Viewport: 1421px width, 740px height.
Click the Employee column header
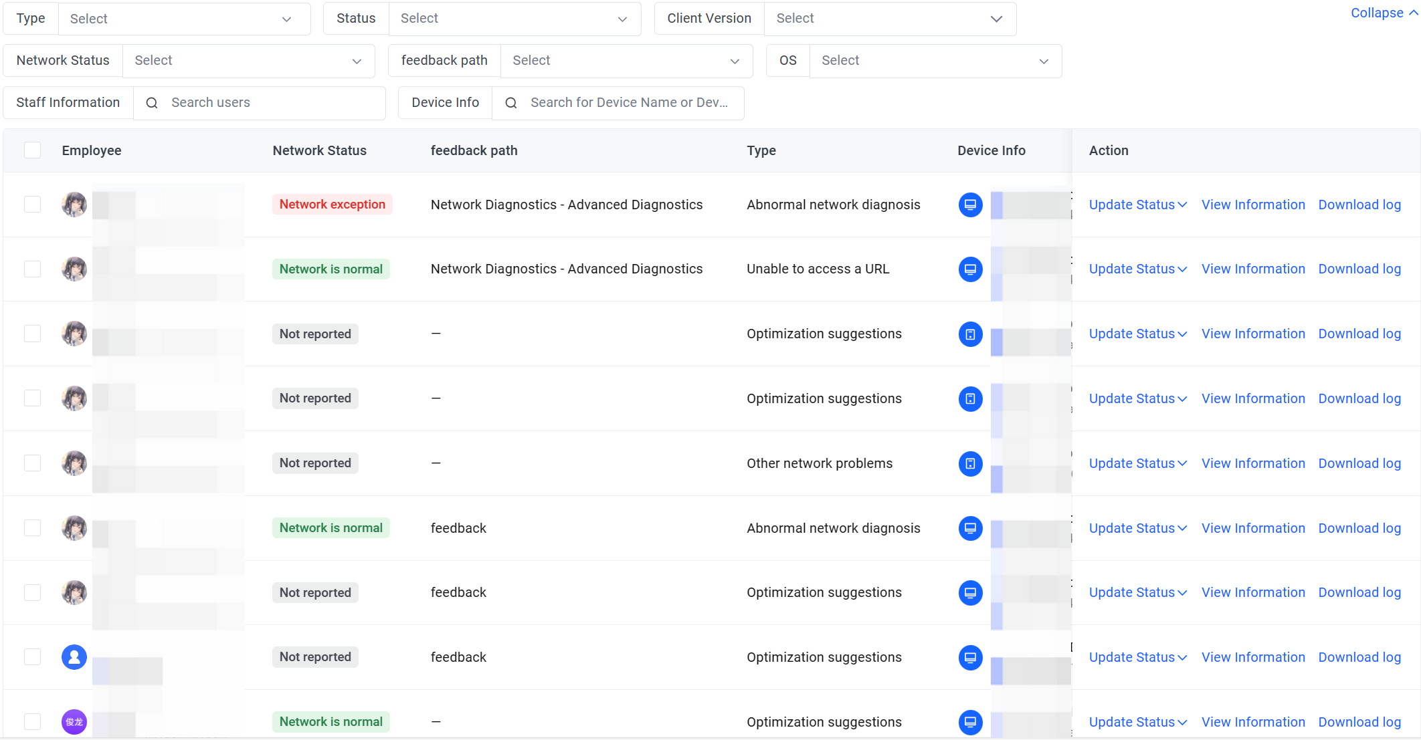(92, 150)
